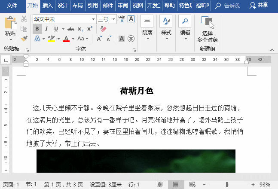Click the Copy icon

click(24, 28)
